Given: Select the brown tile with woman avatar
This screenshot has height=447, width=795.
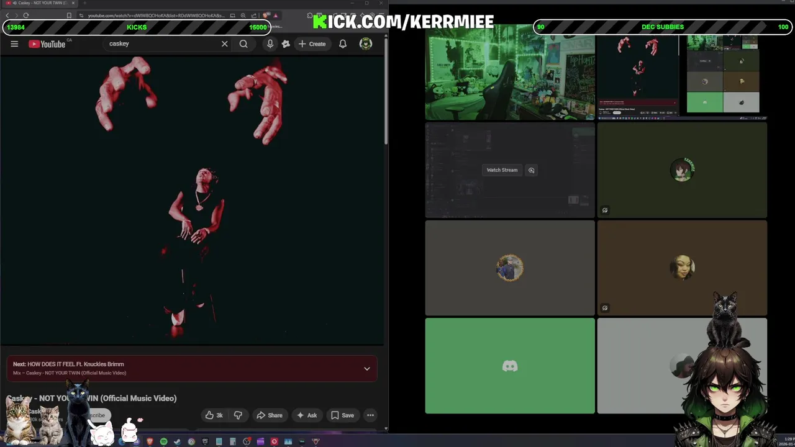Looking at the screenshot, I should tap(682, 268).
